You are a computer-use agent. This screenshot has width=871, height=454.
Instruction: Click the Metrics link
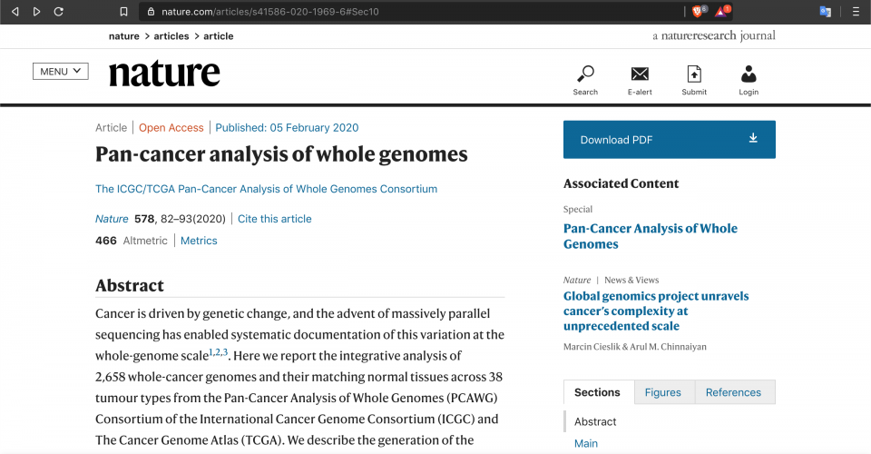pos(199,241)
